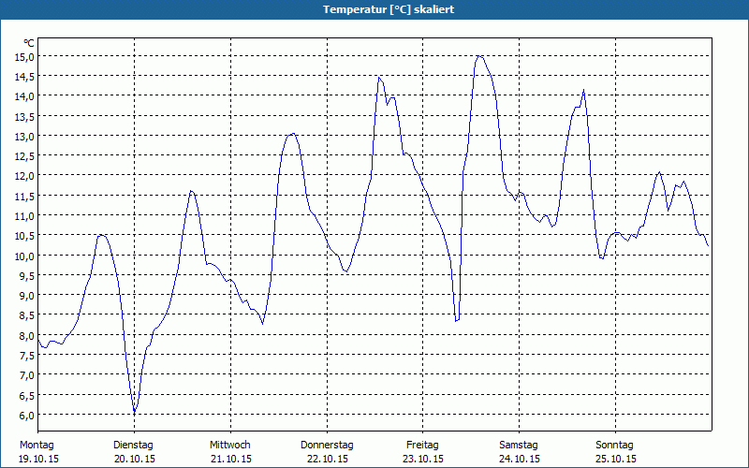The height and width of the screenshot is (468, 749).
Task: Click the °C unit label
Action: point(29,43)
